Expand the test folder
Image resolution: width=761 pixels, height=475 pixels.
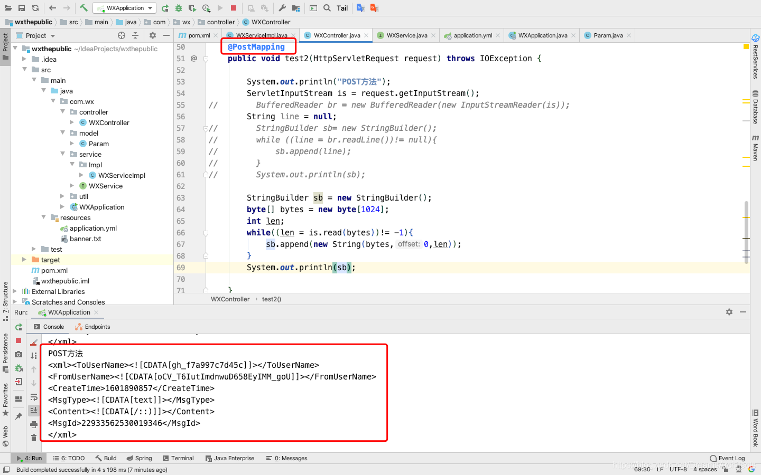click(34, 249)
